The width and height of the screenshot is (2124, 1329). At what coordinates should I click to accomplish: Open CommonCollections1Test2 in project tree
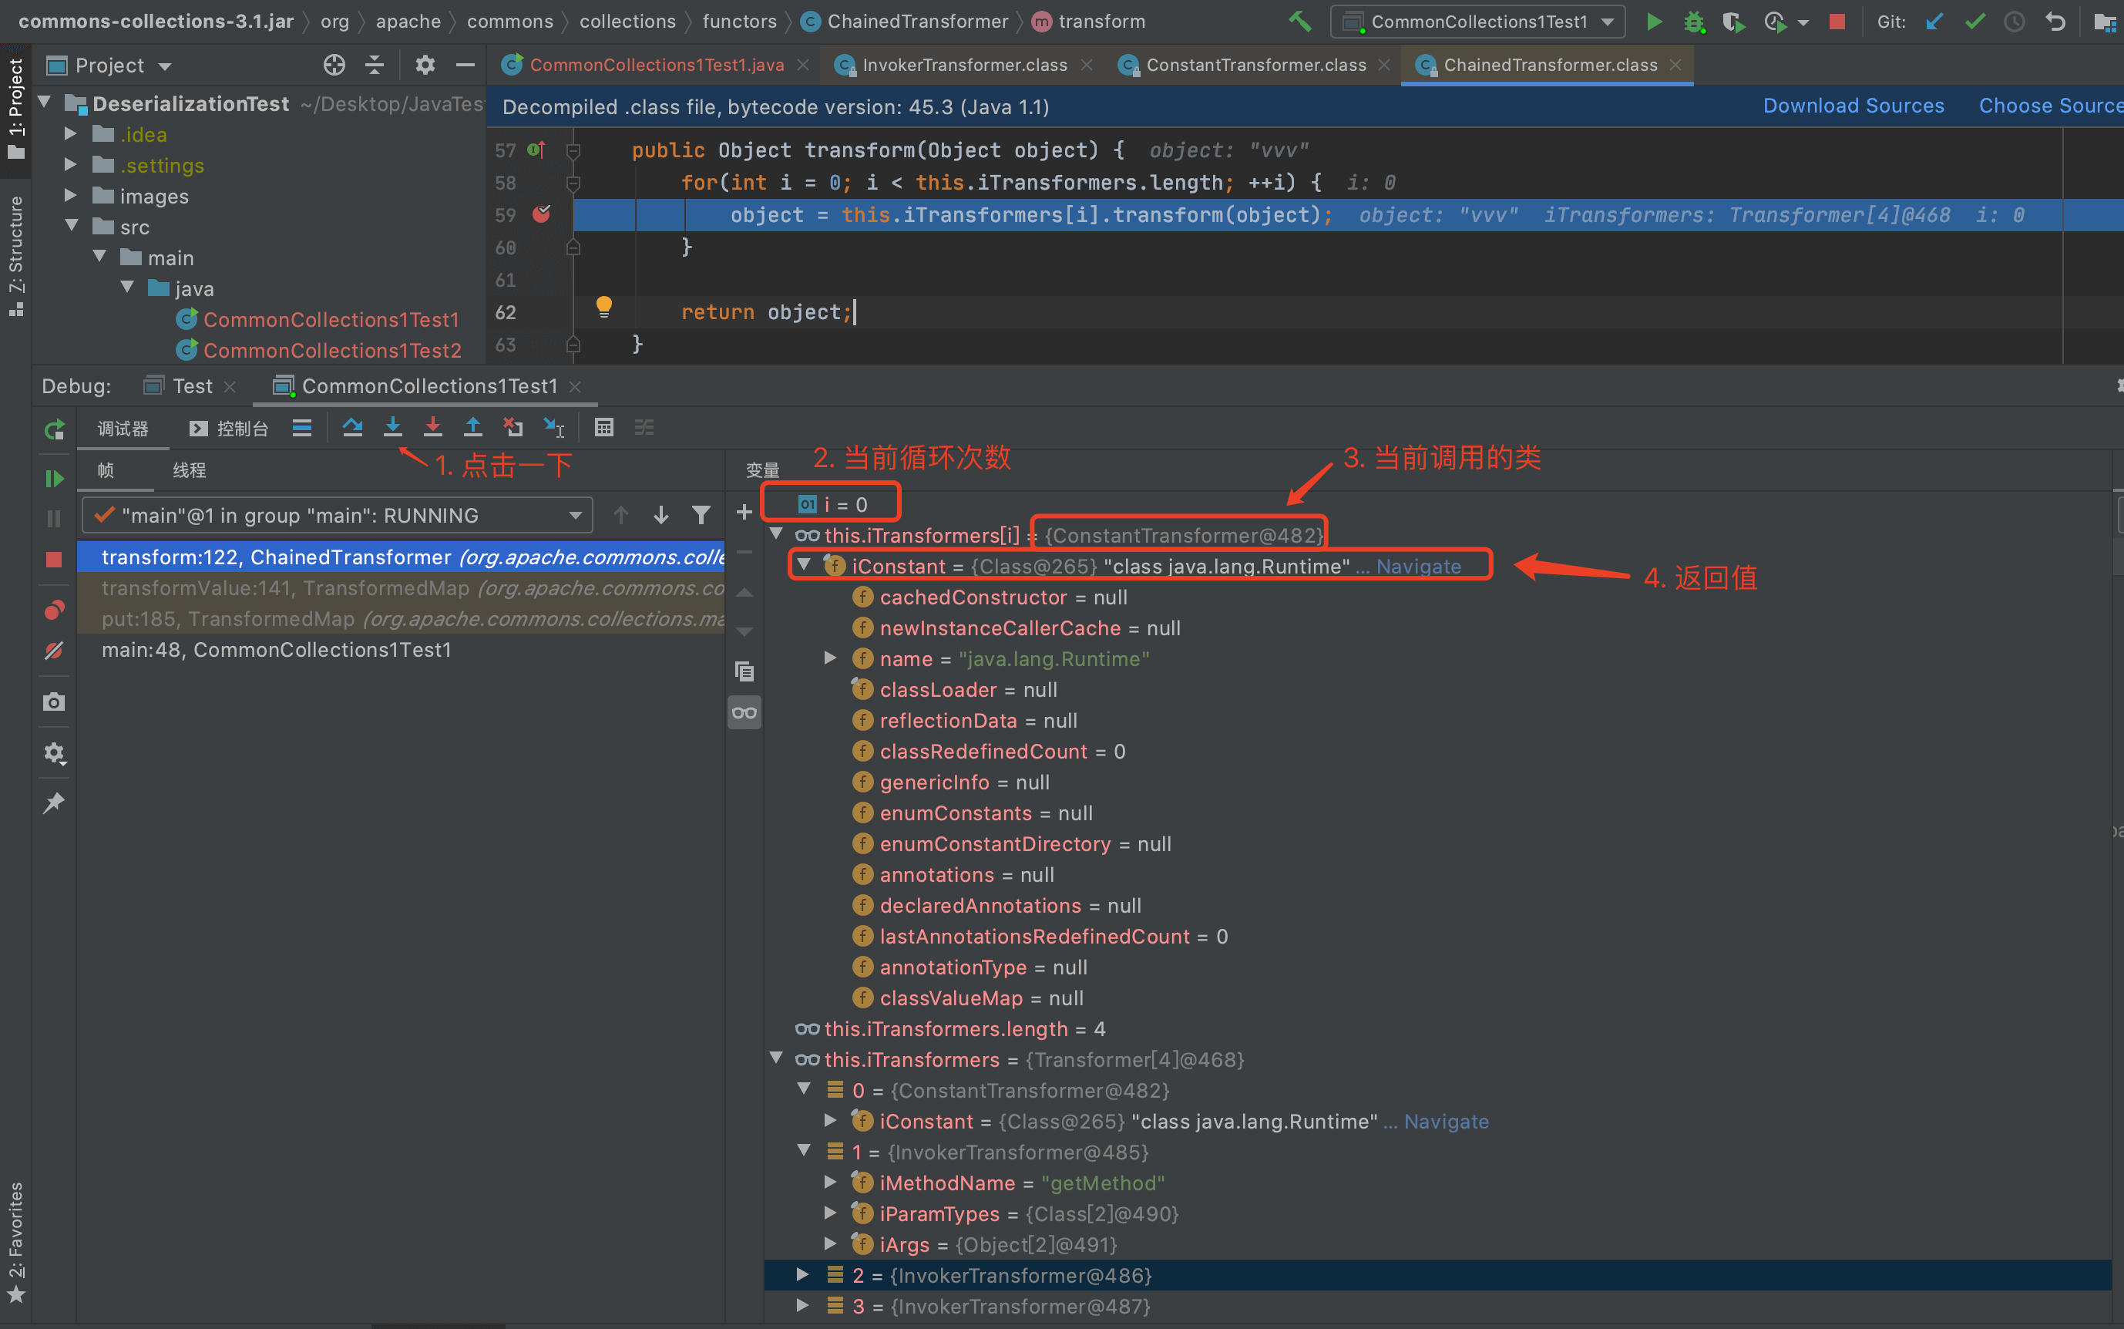pos(332,350)
